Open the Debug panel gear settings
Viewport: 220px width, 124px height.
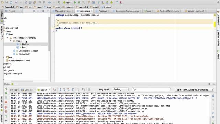pos(209,84)
